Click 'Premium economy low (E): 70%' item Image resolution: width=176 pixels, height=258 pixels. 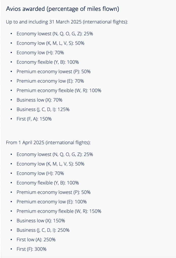click(x=50, y=81)
